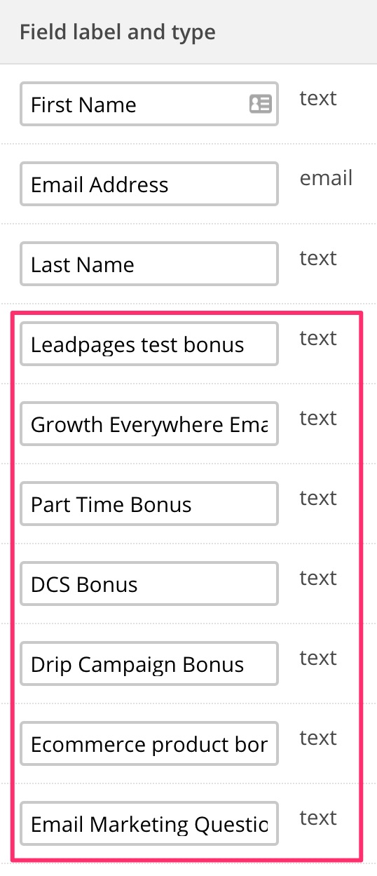
Task: Click the text type beside Drip Campaign Bonus
Action: pyautogui.click(x=318, y=658)
